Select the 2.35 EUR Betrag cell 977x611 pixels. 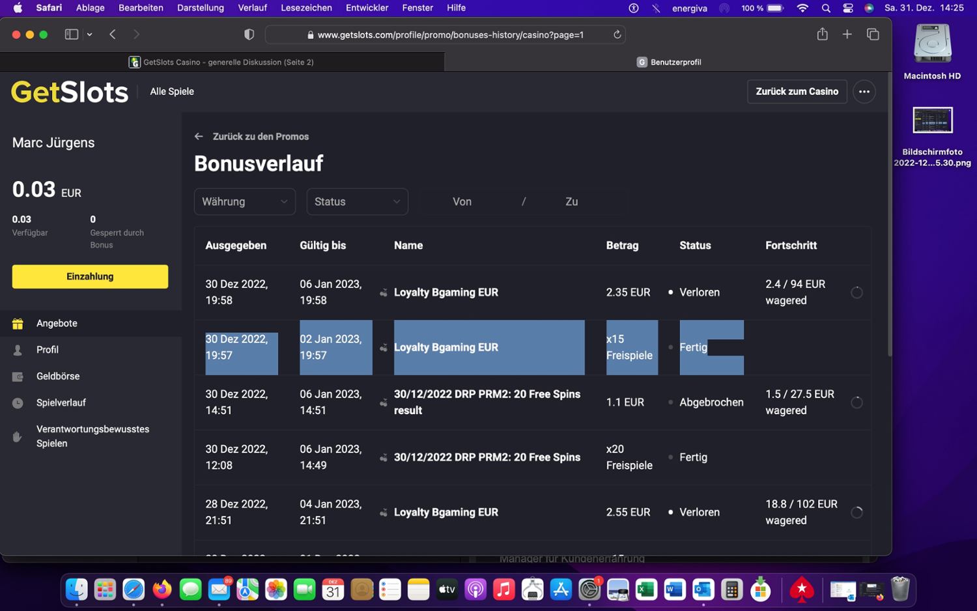click(x=628, y=292)
